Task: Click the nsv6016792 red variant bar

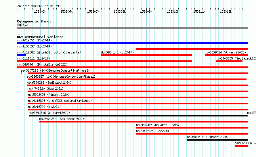Action: tap(138, 110)
